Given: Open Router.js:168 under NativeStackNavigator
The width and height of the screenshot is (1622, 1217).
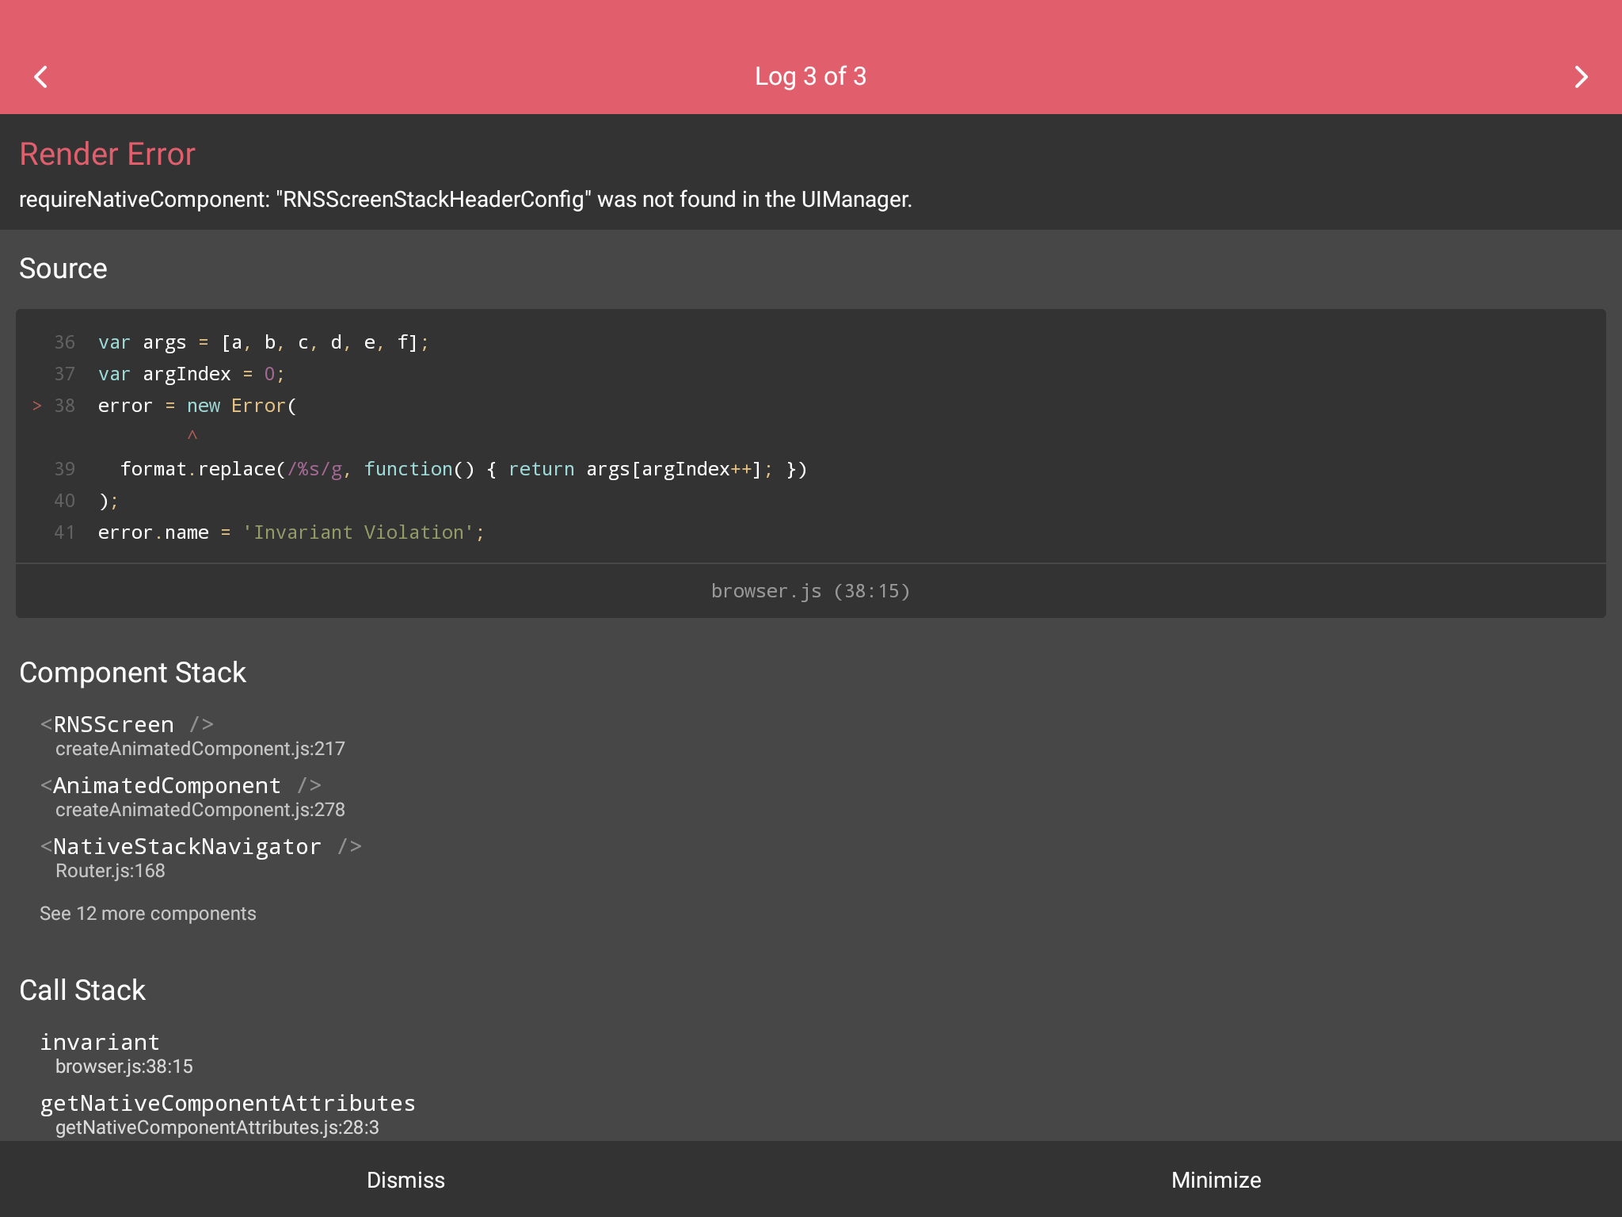Looking at the screenshot, I should [109, 870].
